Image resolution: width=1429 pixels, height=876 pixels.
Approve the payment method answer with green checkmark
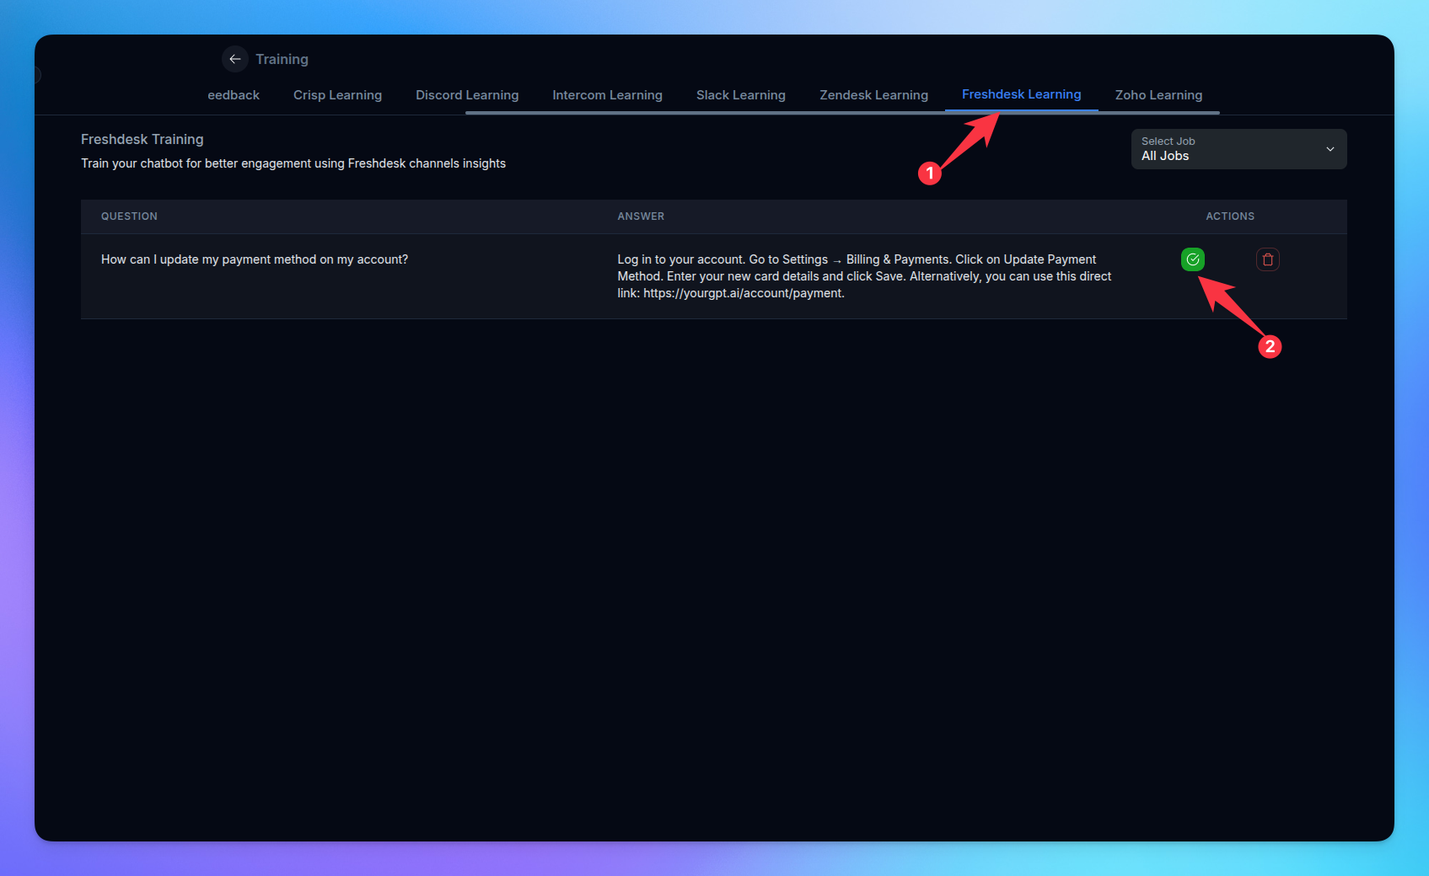1192,259
